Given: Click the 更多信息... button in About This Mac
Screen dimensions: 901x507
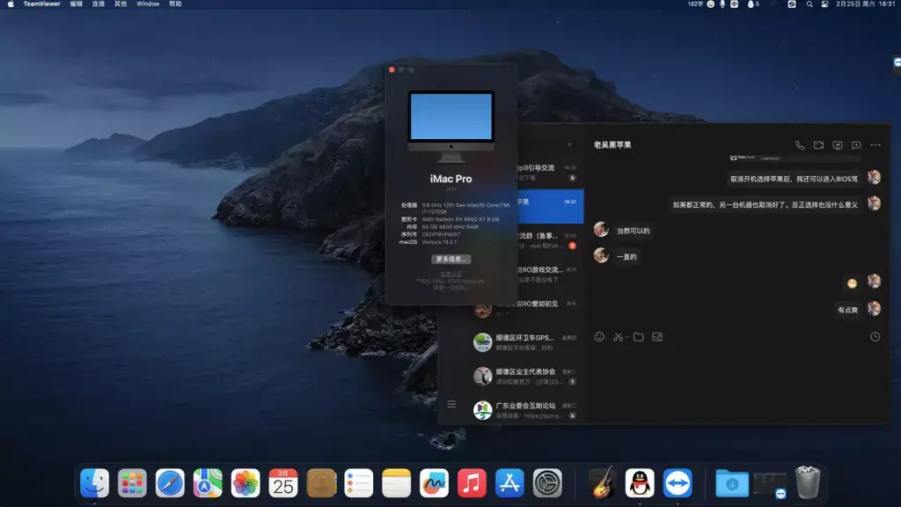Looking at the screenshot, I should coord(451,260).
